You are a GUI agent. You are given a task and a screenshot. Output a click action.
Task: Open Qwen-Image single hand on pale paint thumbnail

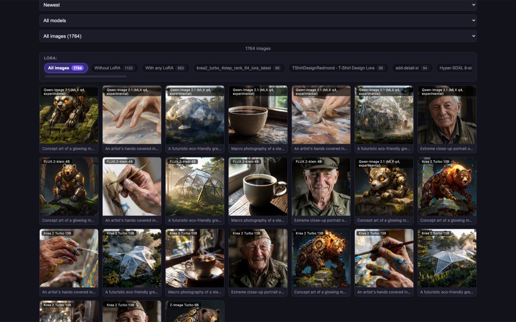tap(132, 115)
